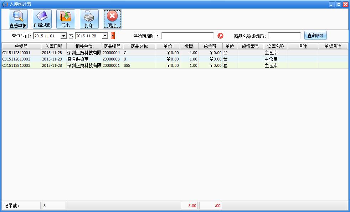Click product code 20000004 cell
The width and height of the screenshot is (350, 212).
point(112,53)
